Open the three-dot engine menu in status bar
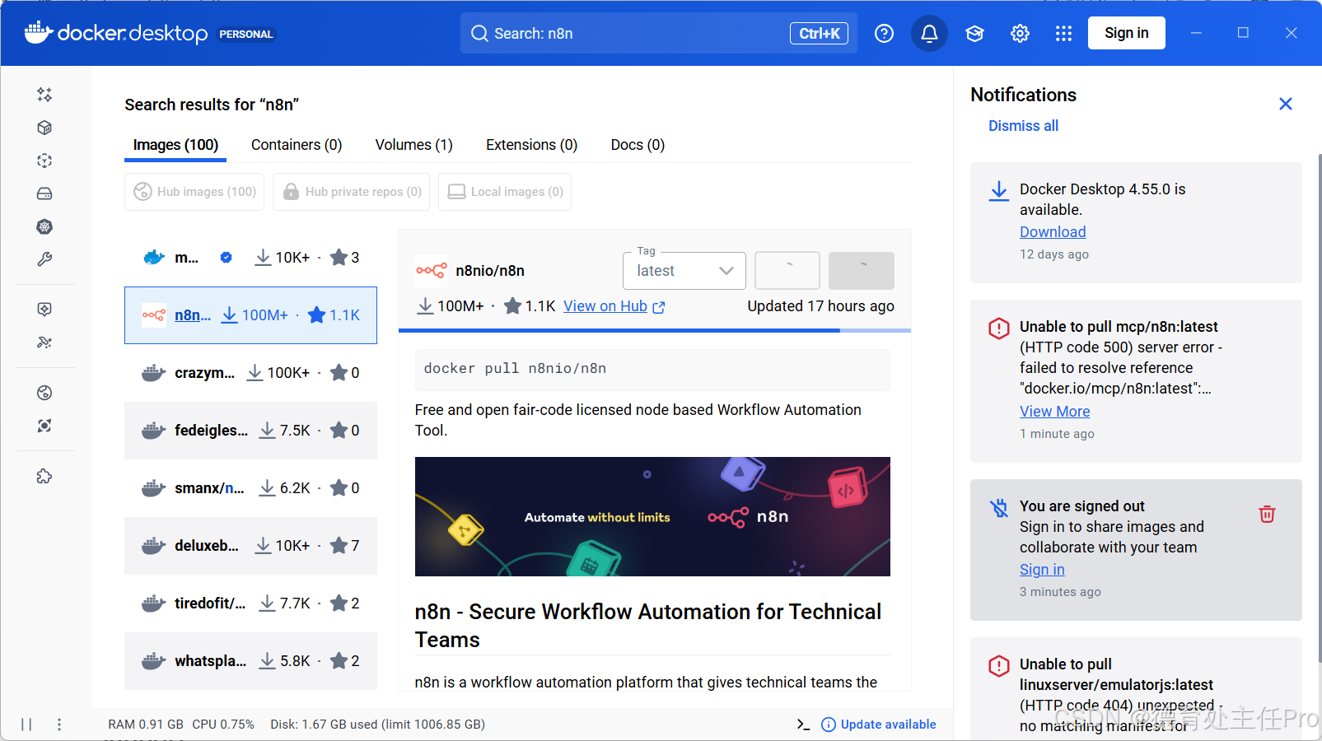The width and height of the screenshot is (1322, 741). click(59, 725)
